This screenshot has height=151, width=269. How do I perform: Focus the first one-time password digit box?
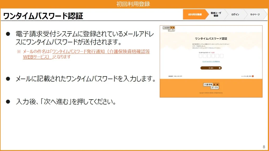200,56
